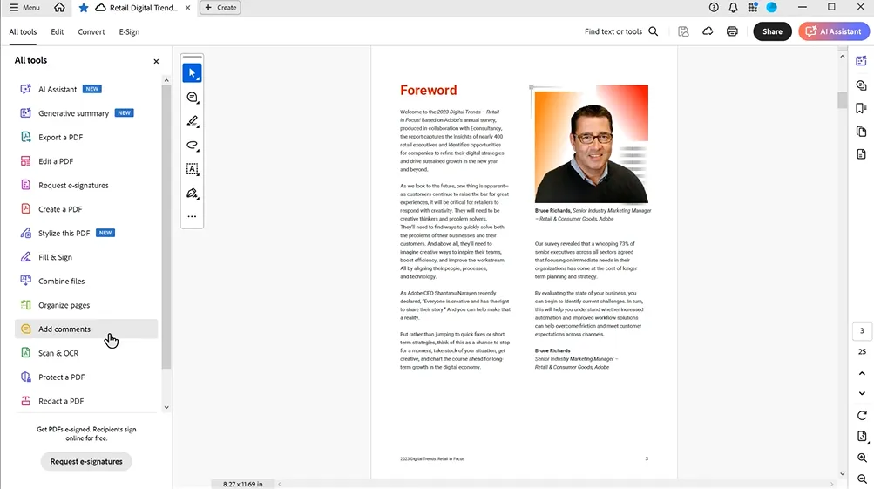Open Add comments tool

[x=86, y=329]
